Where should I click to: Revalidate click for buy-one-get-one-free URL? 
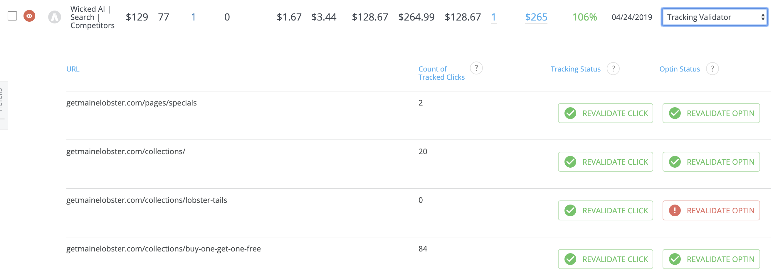coord(605,259)
